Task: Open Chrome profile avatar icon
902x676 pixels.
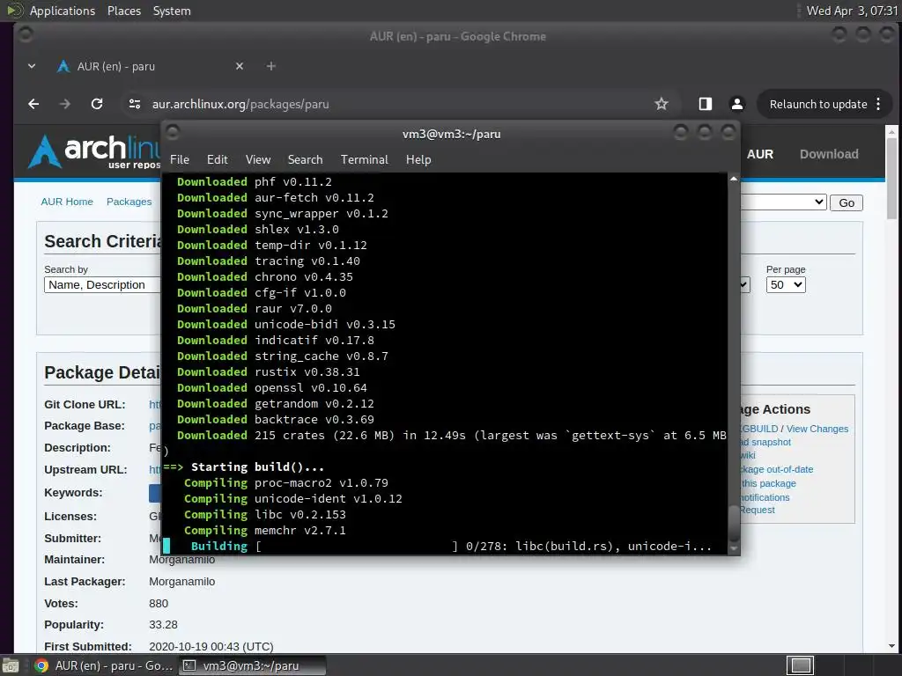Action: (x=737, y=104)
